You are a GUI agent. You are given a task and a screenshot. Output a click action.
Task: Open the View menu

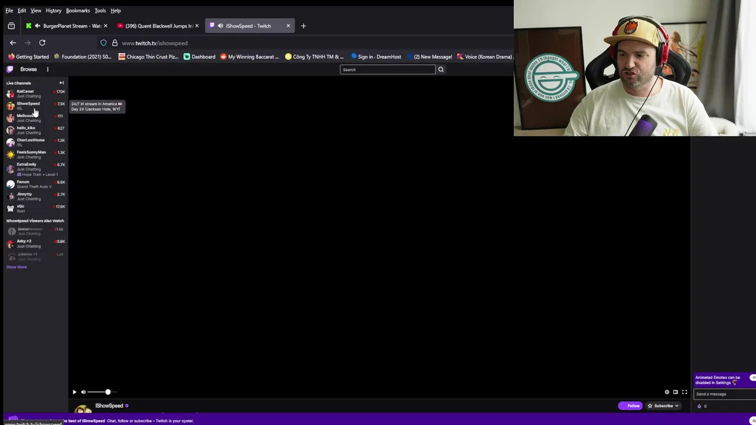pos(36,11)
